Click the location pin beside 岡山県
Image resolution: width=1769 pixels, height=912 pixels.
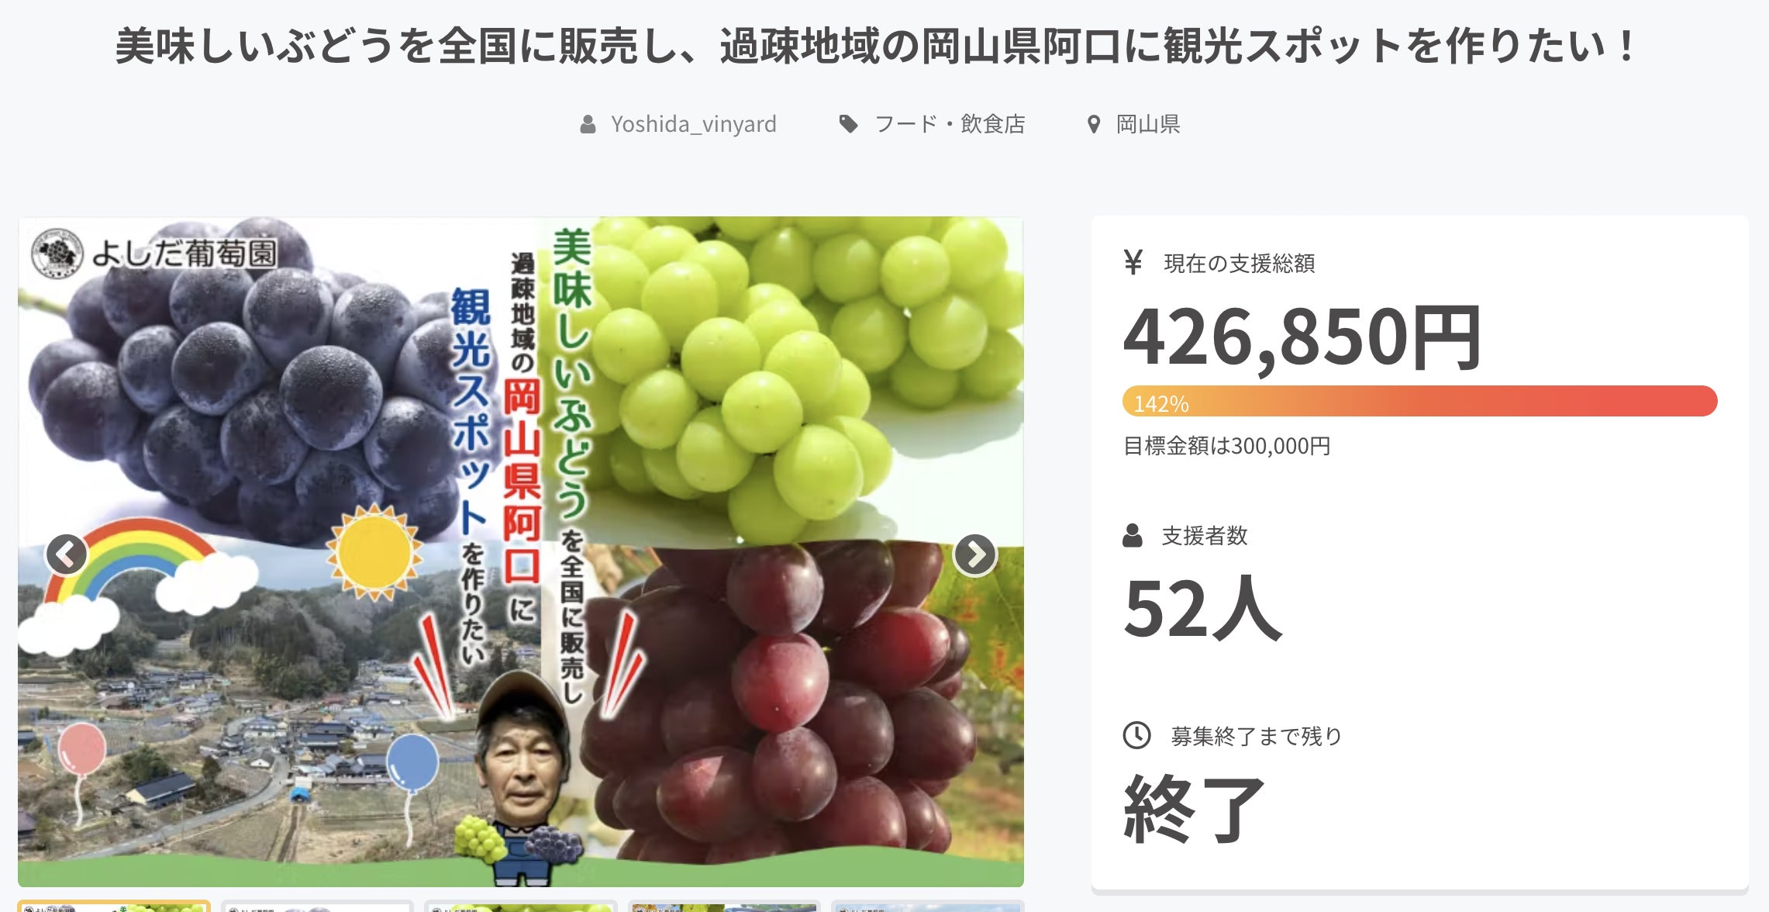1094,124
